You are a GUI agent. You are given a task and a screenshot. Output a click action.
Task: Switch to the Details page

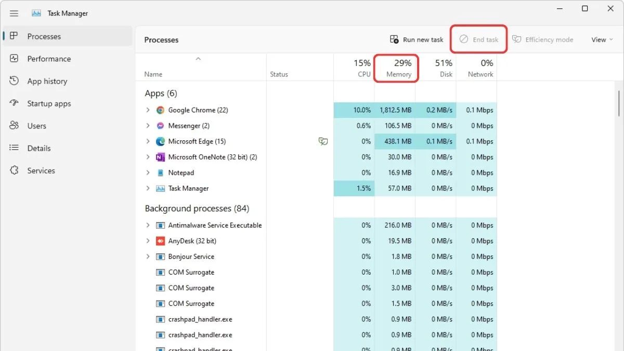point(68,148)
